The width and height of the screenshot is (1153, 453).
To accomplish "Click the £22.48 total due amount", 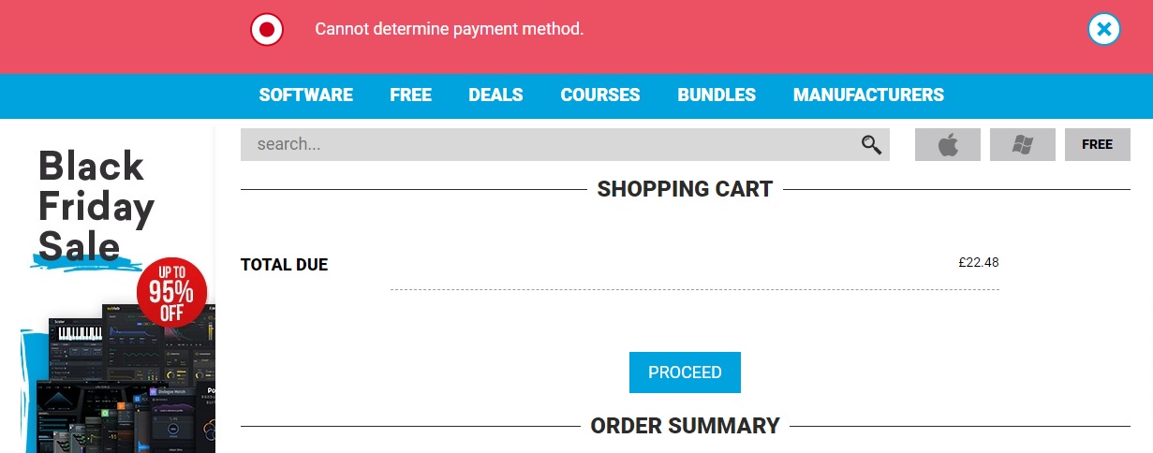I will (978, 262).
